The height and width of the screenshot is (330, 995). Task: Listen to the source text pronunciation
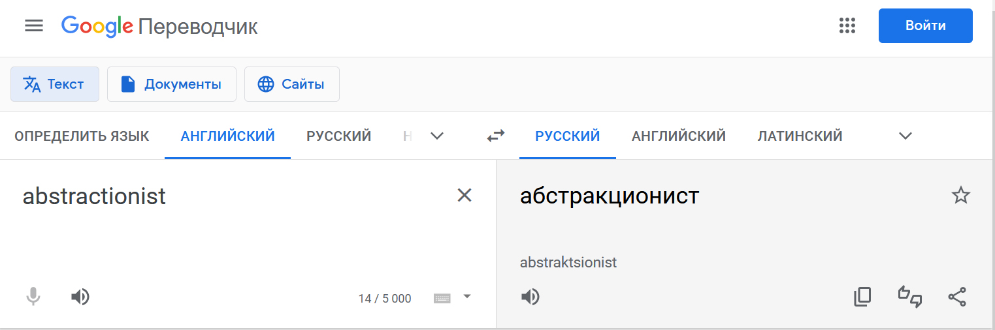[80, 297]
